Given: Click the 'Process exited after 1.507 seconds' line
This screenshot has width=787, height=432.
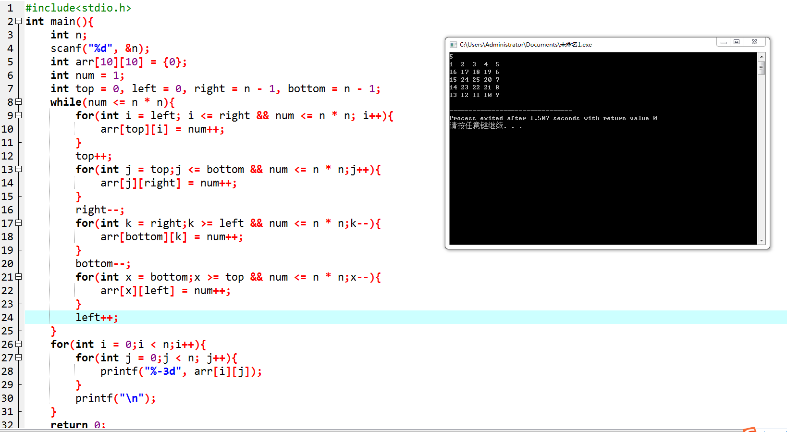Looking at the screenshot, I should [x=553, y=118].
